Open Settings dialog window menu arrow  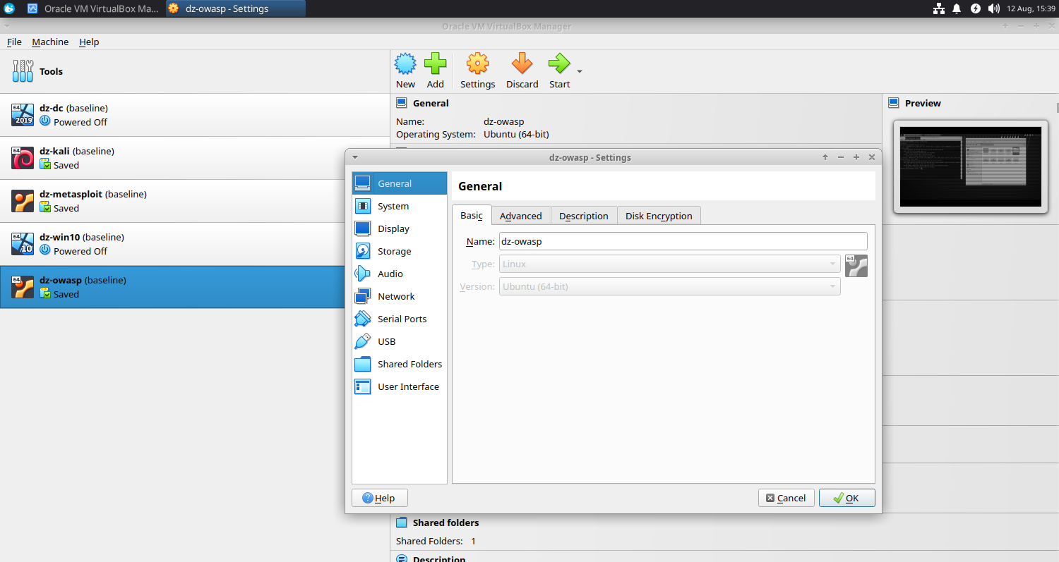(x=355, y=157)
